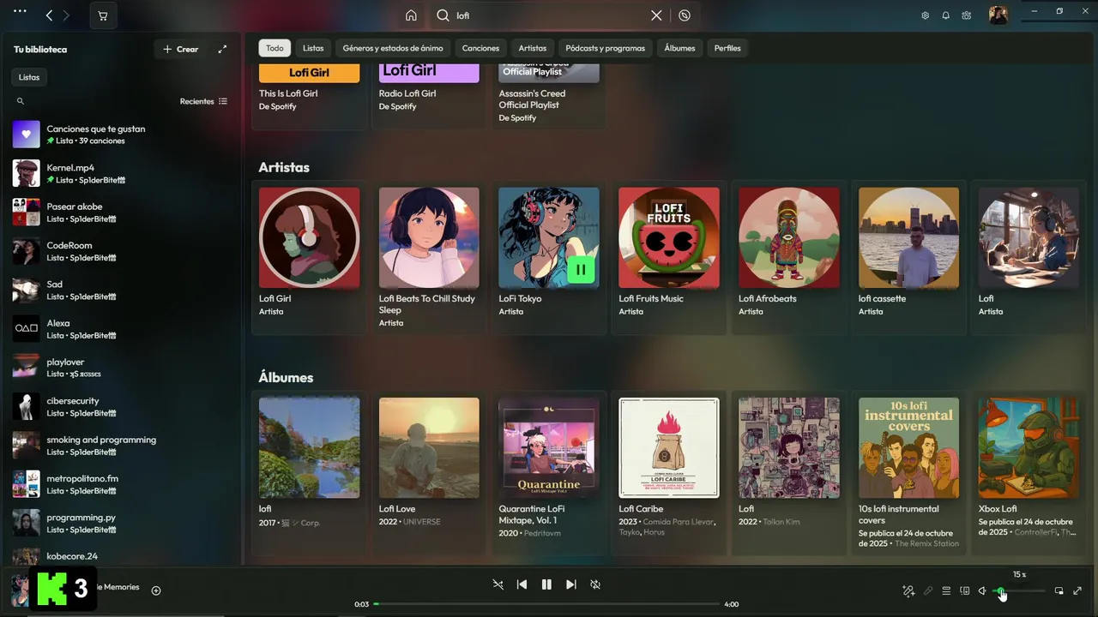Expand the library panel with the arrows icon

click(x=222, y=49)
